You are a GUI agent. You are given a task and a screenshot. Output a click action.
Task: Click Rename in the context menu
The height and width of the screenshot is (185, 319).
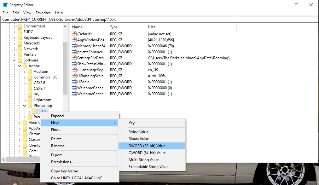[x=79, y=146]
